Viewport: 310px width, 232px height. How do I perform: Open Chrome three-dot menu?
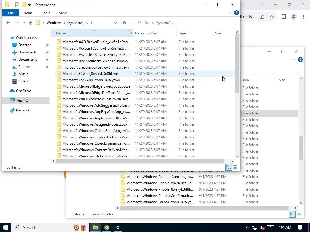click(x=303, y=17)
